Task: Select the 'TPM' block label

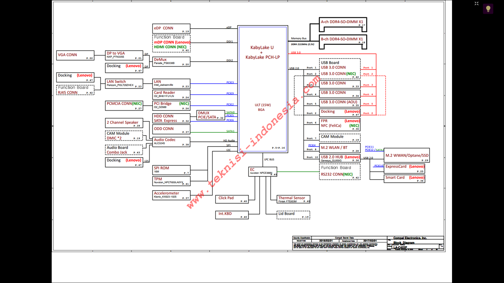Action: pyautogui.click(x=158, y=179)
